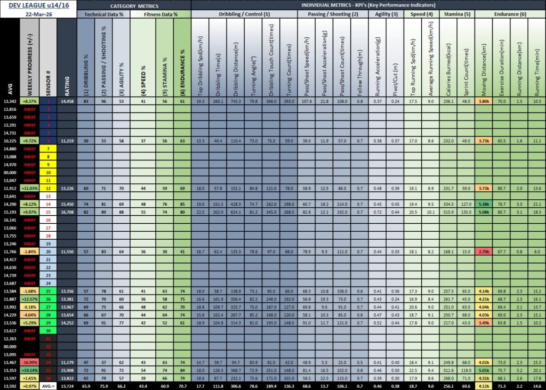Select the INDIVIDUAL METRICS KPI's header

[368, 4]
